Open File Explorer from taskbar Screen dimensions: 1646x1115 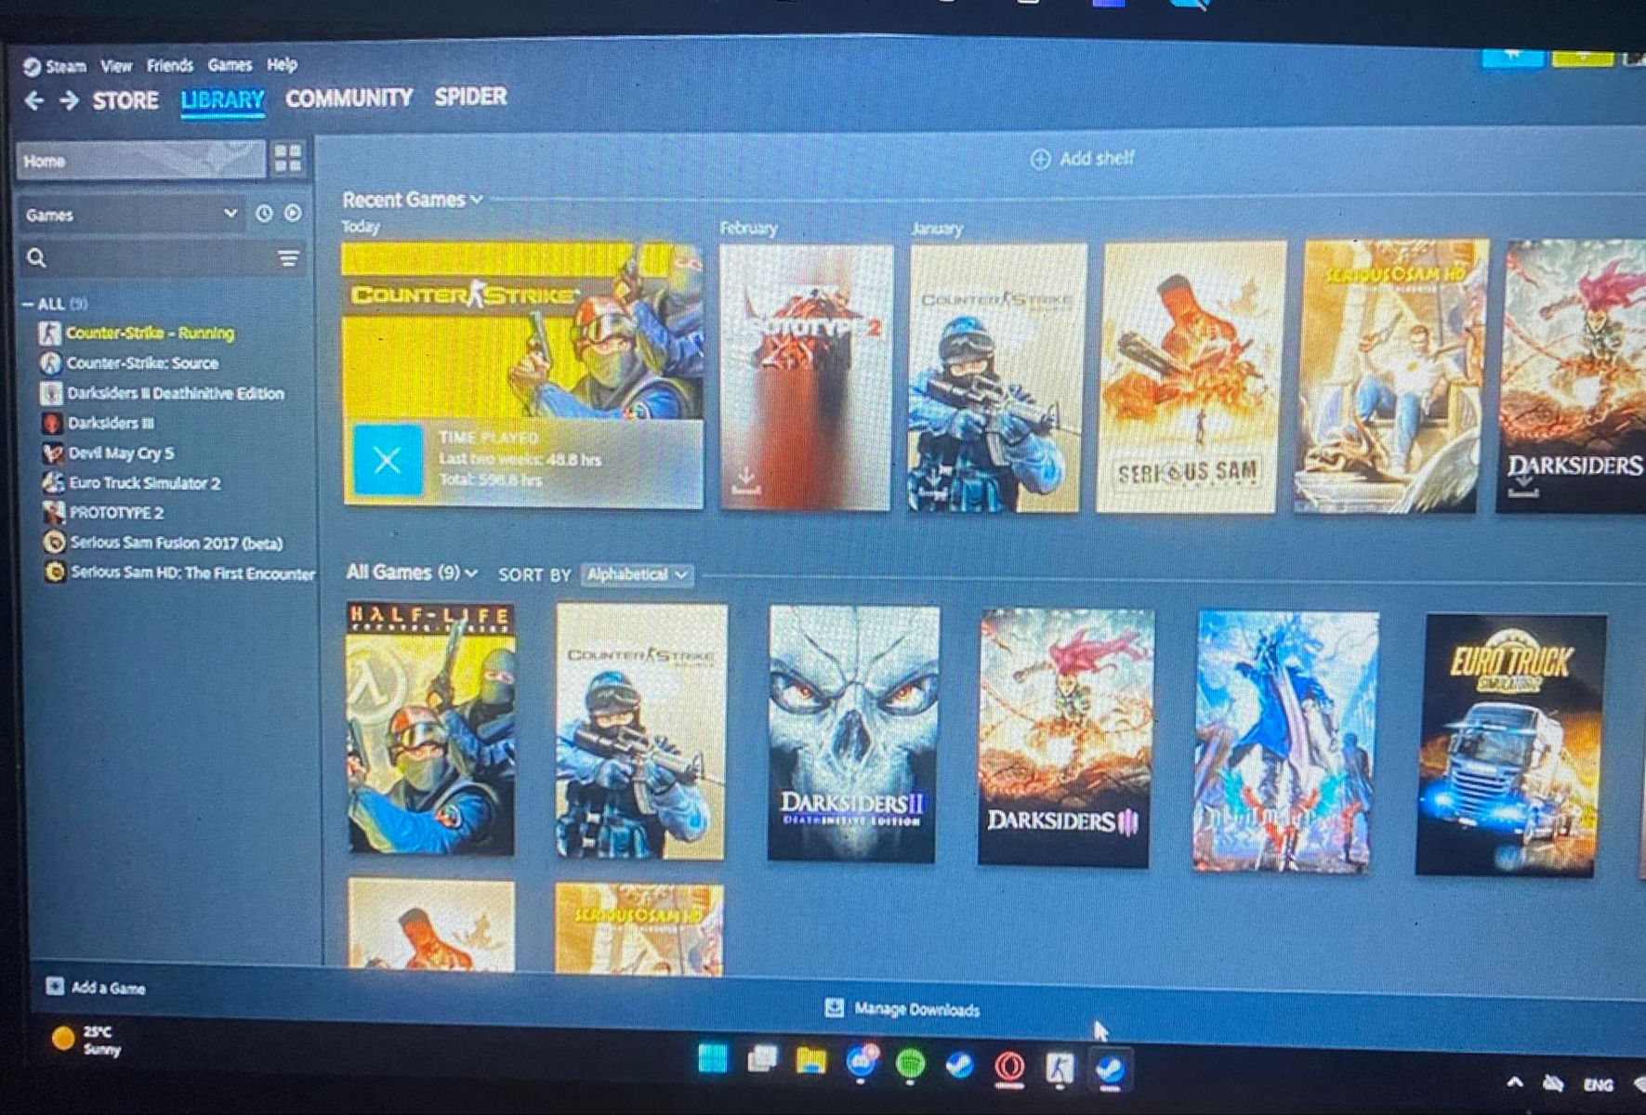click(x=810, y=1060)
